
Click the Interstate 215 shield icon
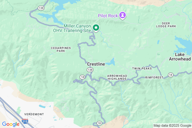[25, 121]
